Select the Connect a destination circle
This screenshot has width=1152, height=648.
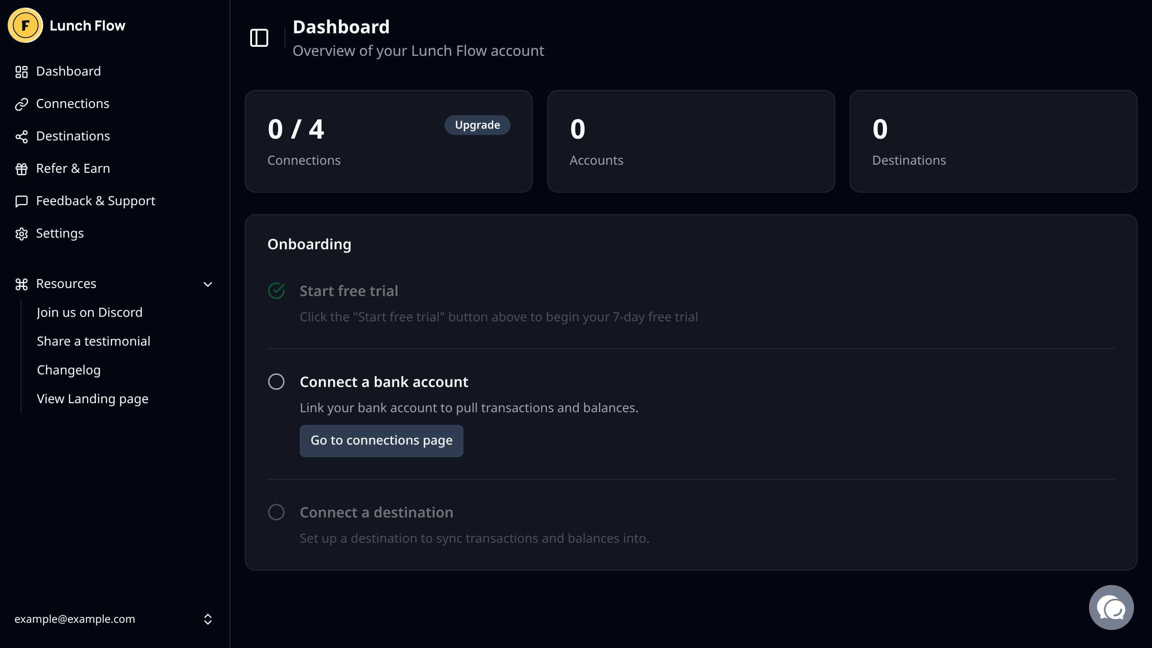point(276,512)
